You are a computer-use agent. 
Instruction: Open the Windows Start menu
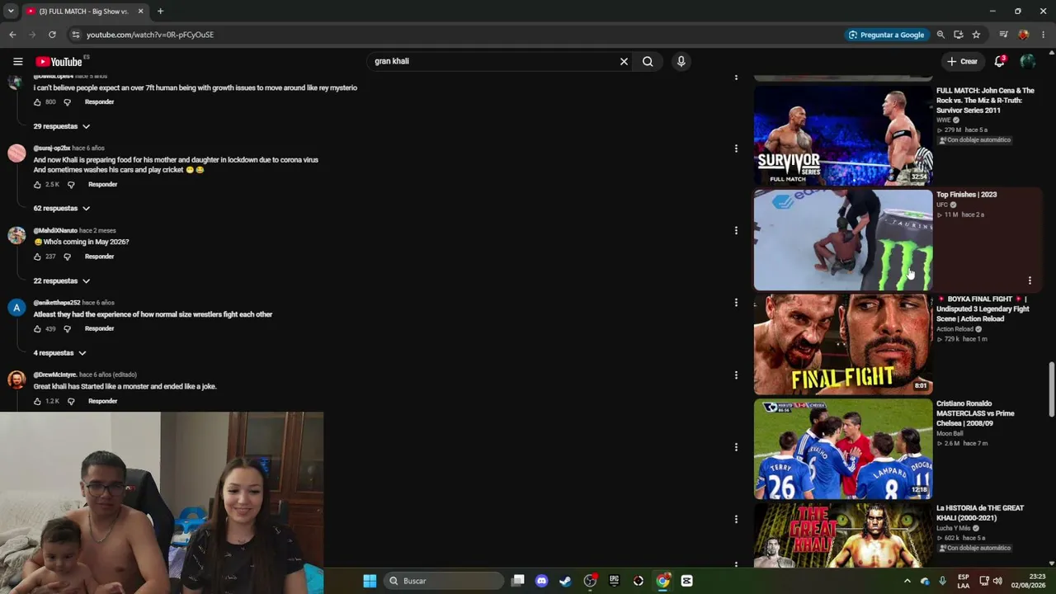pyautogui.click(x=370, y=581)
